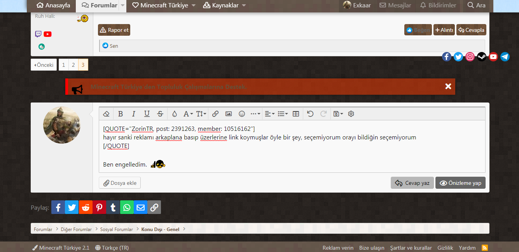Viewport: 519px width, 252px height.
Task: Copy thread link with chain icon
Action: coord(154,207)
